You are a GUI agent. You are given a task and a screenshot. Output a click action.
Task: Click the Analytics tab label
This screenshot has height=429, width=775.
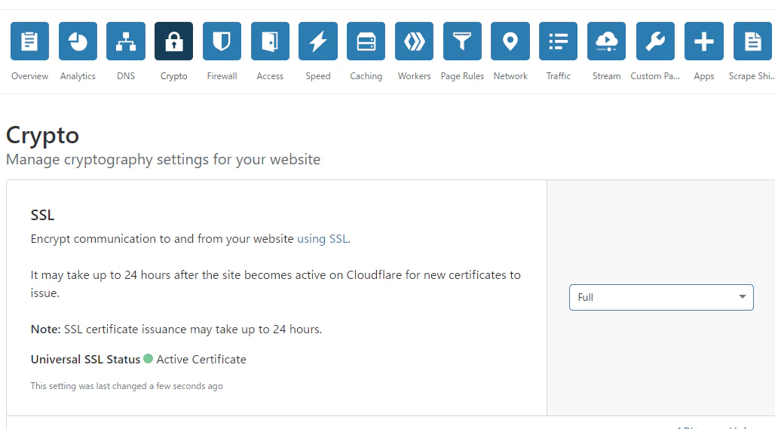78,76
